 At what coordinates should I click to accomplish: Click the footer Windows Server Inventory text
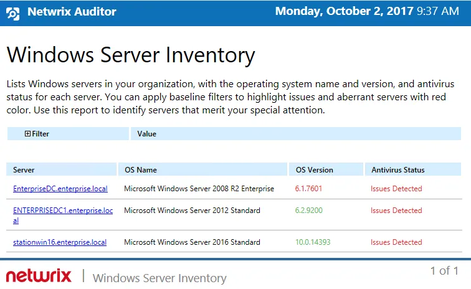pyautogui.click(x=159, y=278)
